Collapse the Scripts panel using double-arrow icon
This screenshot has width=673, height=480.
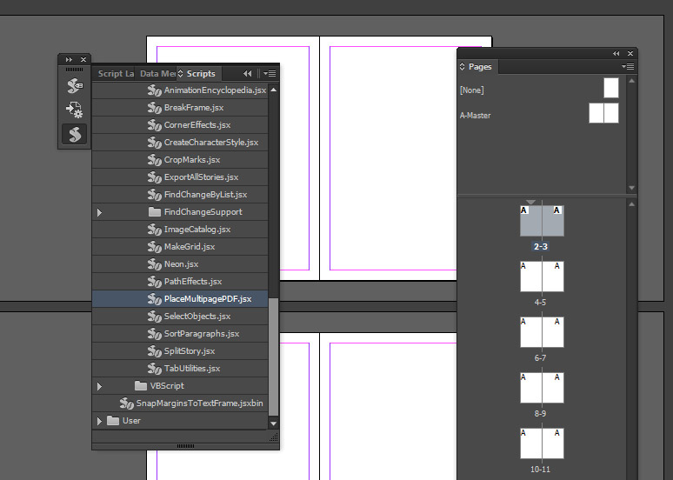coord(247,73)
